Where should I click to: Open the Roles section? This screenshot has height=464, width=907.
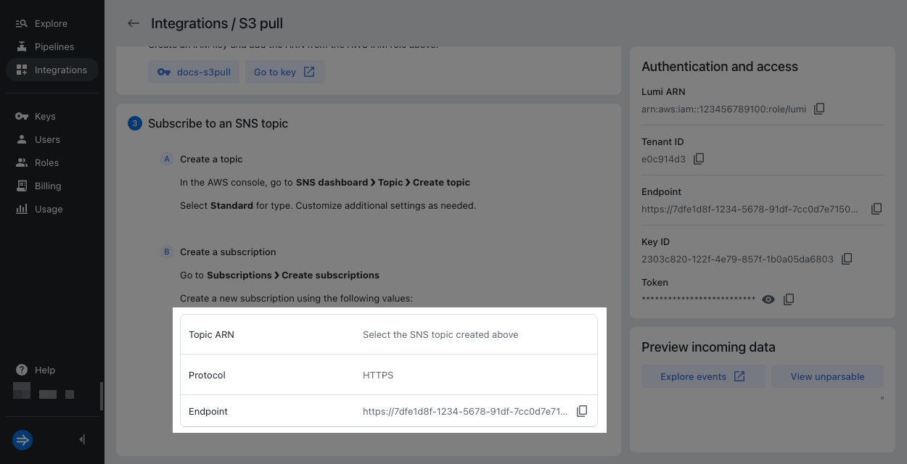click(45, 162)
